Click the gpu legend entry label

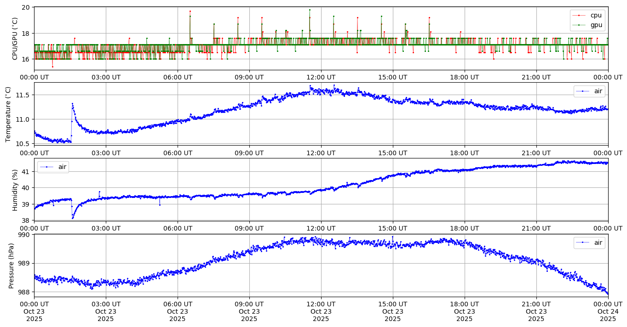[x=596, y=25]
